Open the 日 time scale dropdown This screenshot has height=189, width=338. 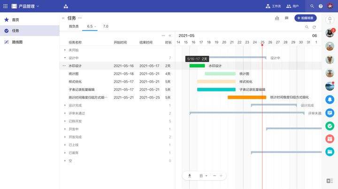tap(203, 175)
